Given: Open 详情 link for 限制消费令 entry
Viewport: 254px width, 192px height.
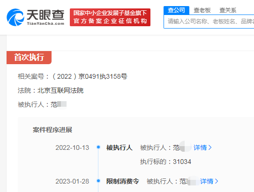Looking at the screenshot, I should pyautogui.click(x=207, y=181).
